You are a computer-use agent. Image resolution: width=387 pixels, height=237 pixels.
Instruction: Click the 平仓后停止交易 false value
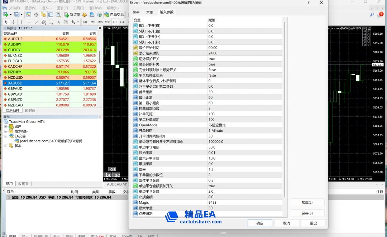(x=212, y=76)
